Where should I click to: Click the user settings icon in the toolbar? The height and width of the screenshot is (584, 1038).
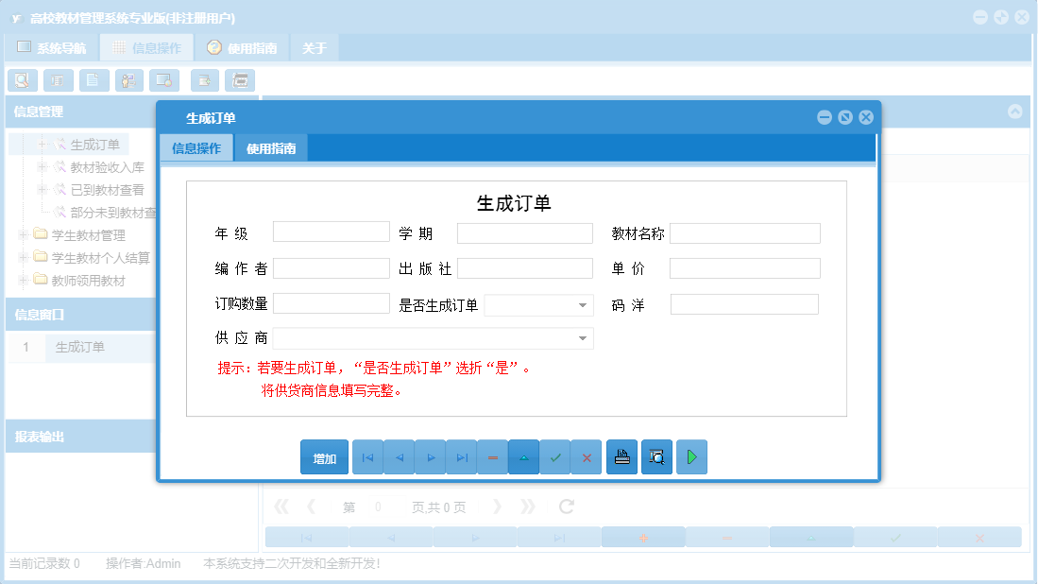tap(128, 80)
